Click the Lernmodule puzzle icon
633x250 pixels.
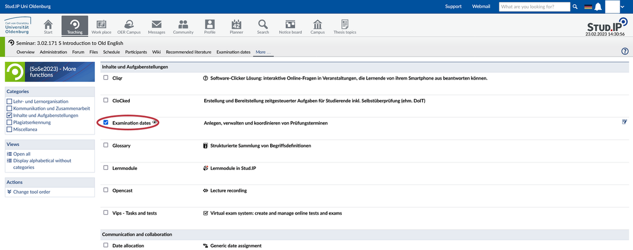pos(206,168)
